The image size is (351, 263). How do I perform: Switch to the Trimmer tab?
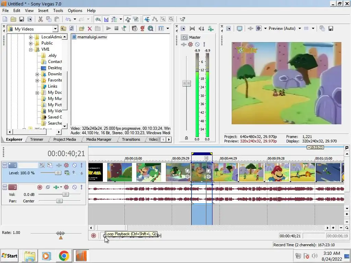pos(36,139)
